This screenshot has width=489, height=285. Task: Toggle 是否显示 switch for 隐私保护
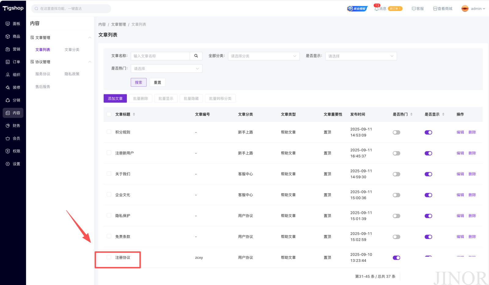(428, 216)
